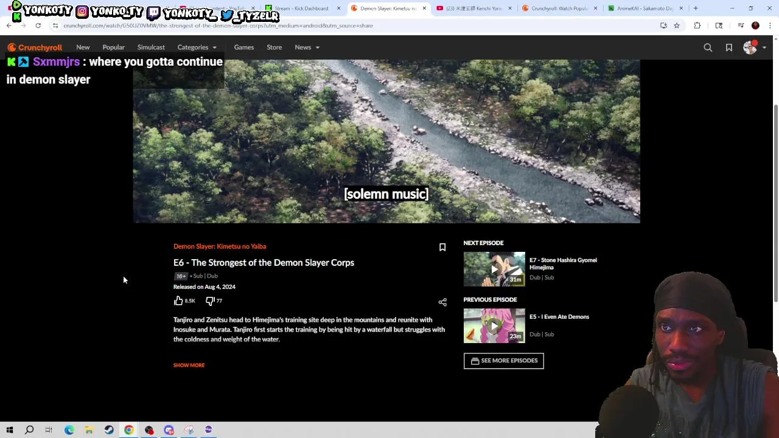
Task: Open the account avatar menu
Action: [x=754, y=47]
